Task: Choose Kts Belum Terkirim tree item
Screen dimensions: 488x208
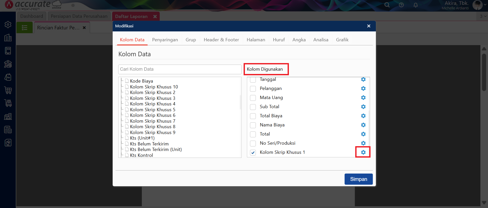Action: click(149, 144)
